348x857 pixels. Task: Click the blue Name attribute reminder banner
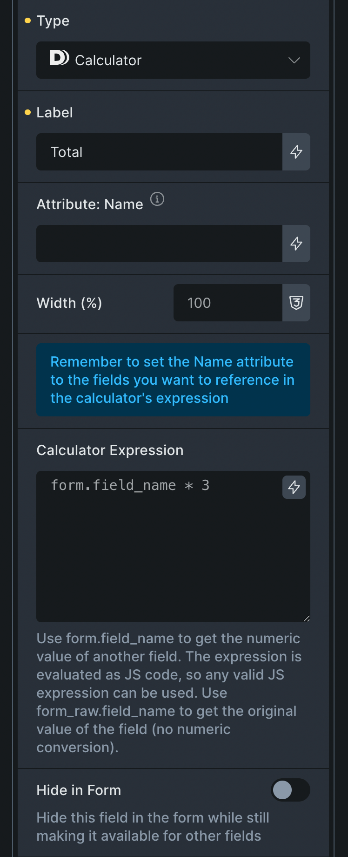point(173,380)
